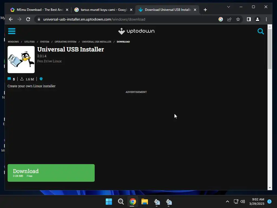277x208 pixels.
Task: Click the scrollbar up arrow
Action: click(270, 27)
